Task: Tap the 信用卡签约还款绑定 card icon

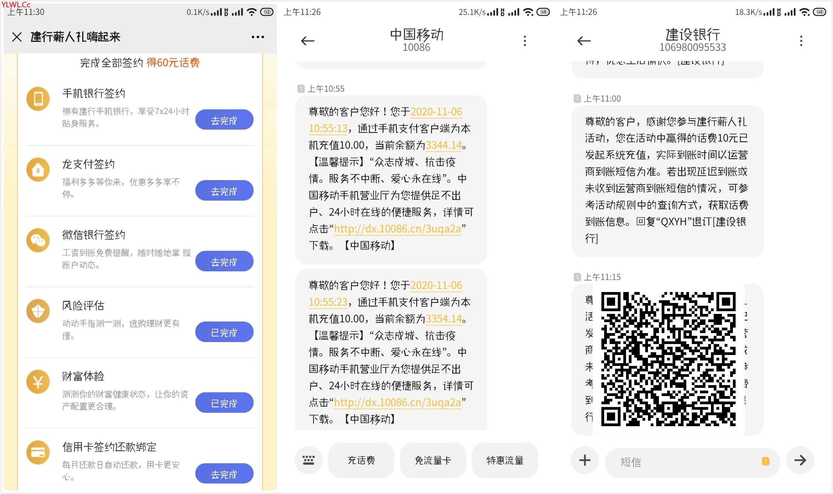Action: pyautogui.click(x=38, y=453)
